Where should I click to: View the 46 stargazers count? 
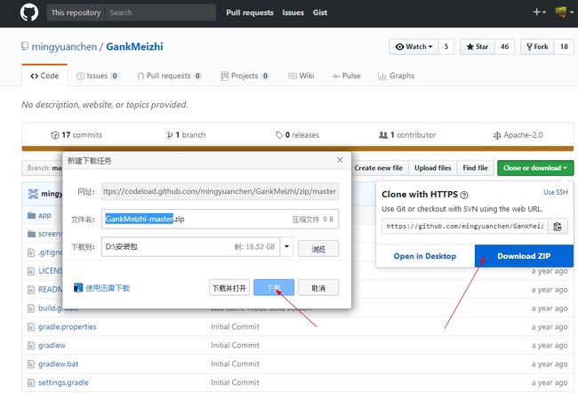pyautogui.click(x=504, y=47)
